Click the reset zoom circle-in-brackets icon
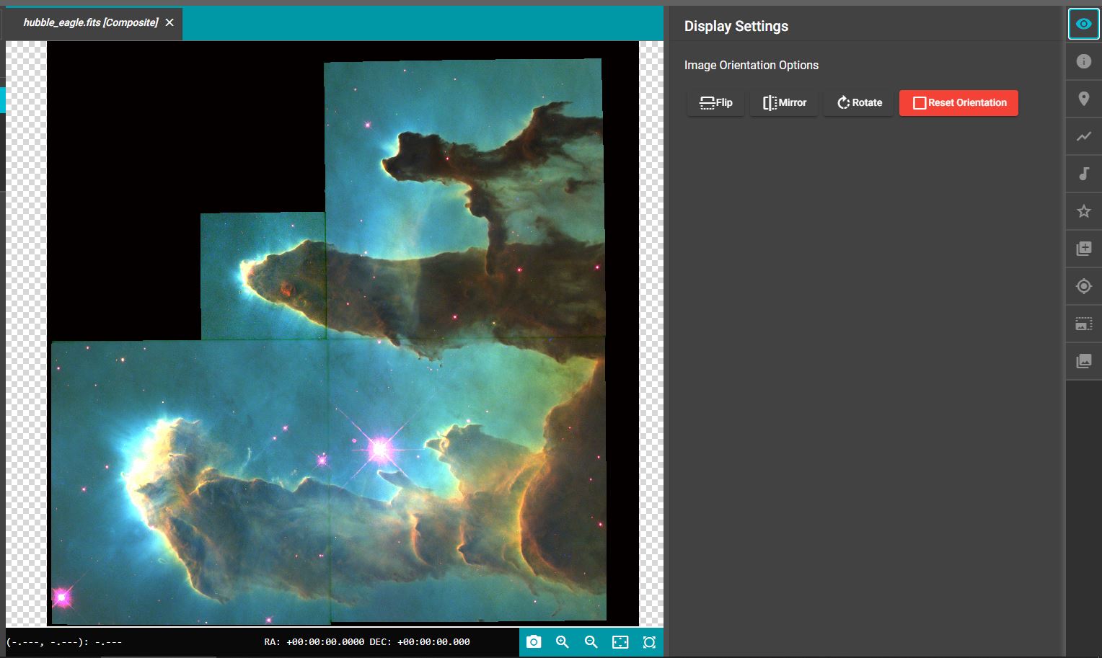Screen dimensions: 1102x658 [649, 641]
